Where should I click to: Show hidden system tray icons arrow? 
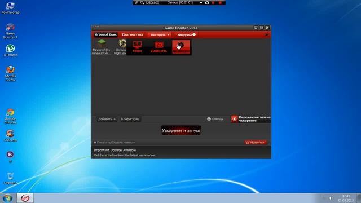pyautogui.click(x=324, y=198)
